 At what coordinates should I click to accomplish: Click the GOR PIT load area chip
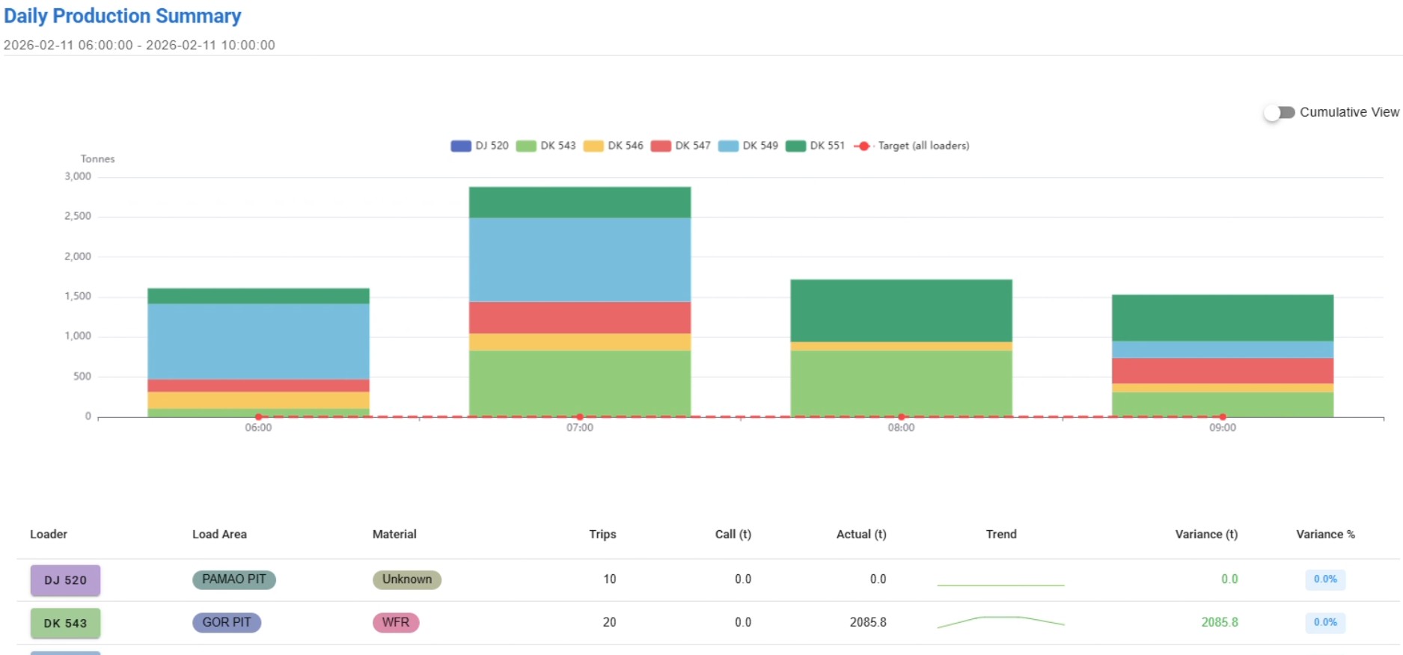(x=226, y=622)
